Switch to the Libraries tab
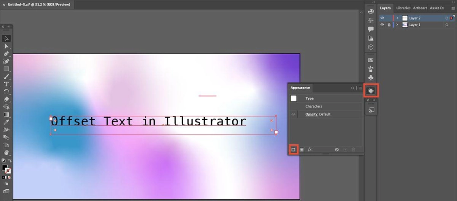This screenshot has width=457, height=201. 403,8
